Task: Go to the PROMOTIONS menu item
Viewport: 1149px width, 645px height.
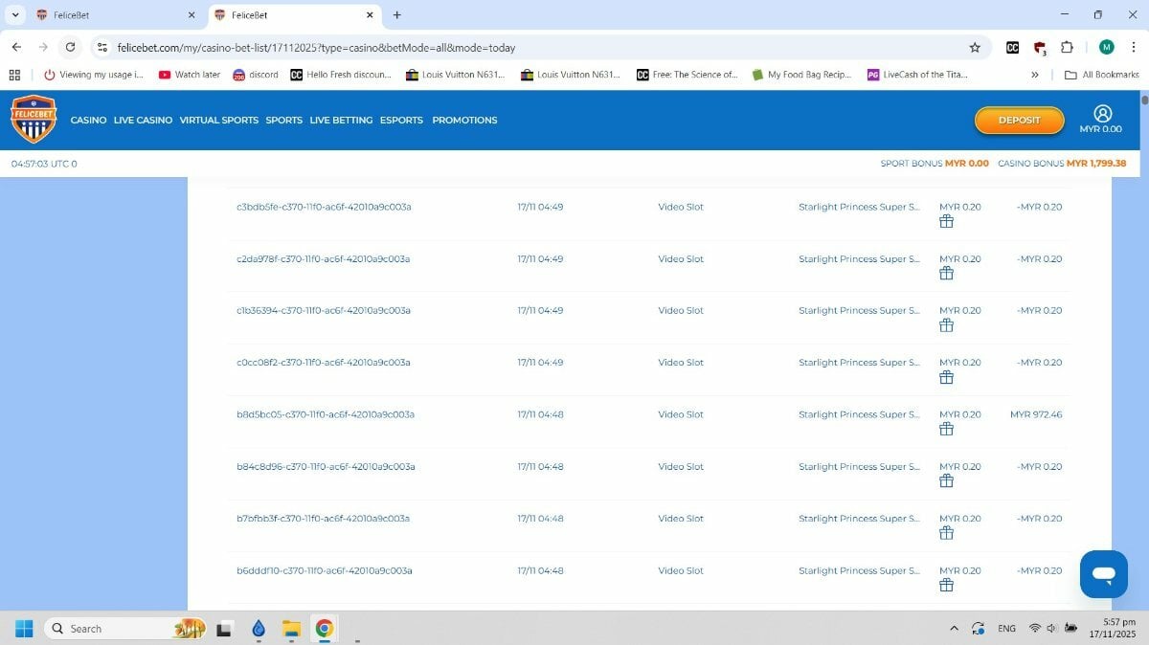Action: tap(464, 121)
